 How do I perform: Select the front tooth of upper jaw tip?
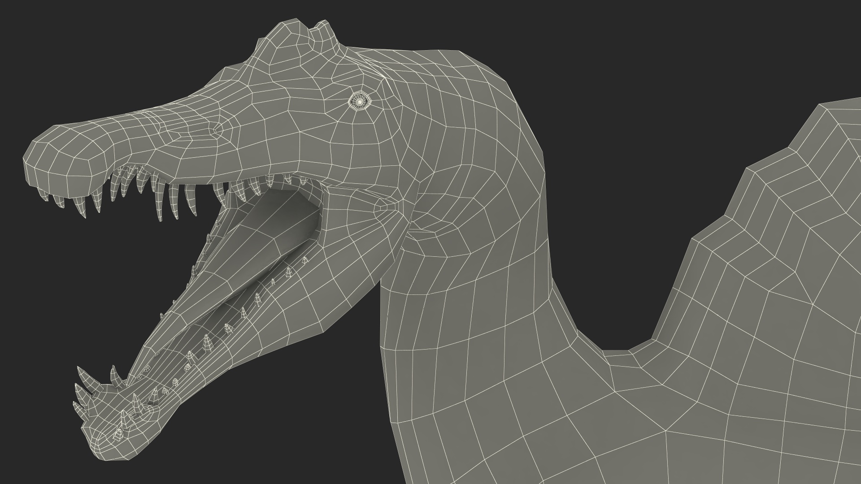coord(44,195)
